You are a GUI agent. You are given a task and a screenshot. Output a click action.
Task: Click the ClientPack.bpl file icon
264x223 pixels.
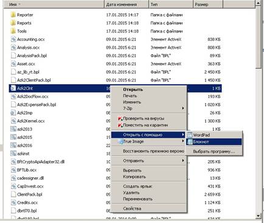tap(13, 194)
